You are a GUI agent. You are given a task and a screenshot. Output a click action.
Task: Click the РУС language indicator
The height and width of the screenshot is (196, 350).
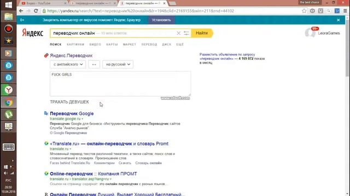pos(8,180)
